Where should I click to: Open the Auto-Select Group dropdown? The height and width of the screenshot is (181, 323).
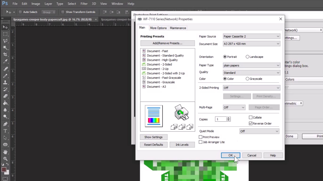[49, 12]
